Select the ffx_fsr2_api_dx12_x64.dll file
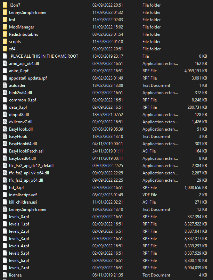213x280 pixels. click(31, 166)
